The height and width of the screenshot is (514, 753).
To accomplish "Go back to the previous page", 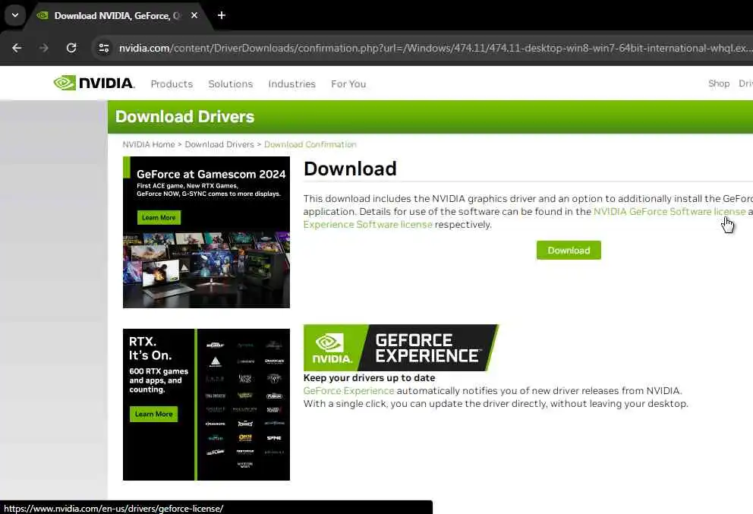I will point(17,48).
